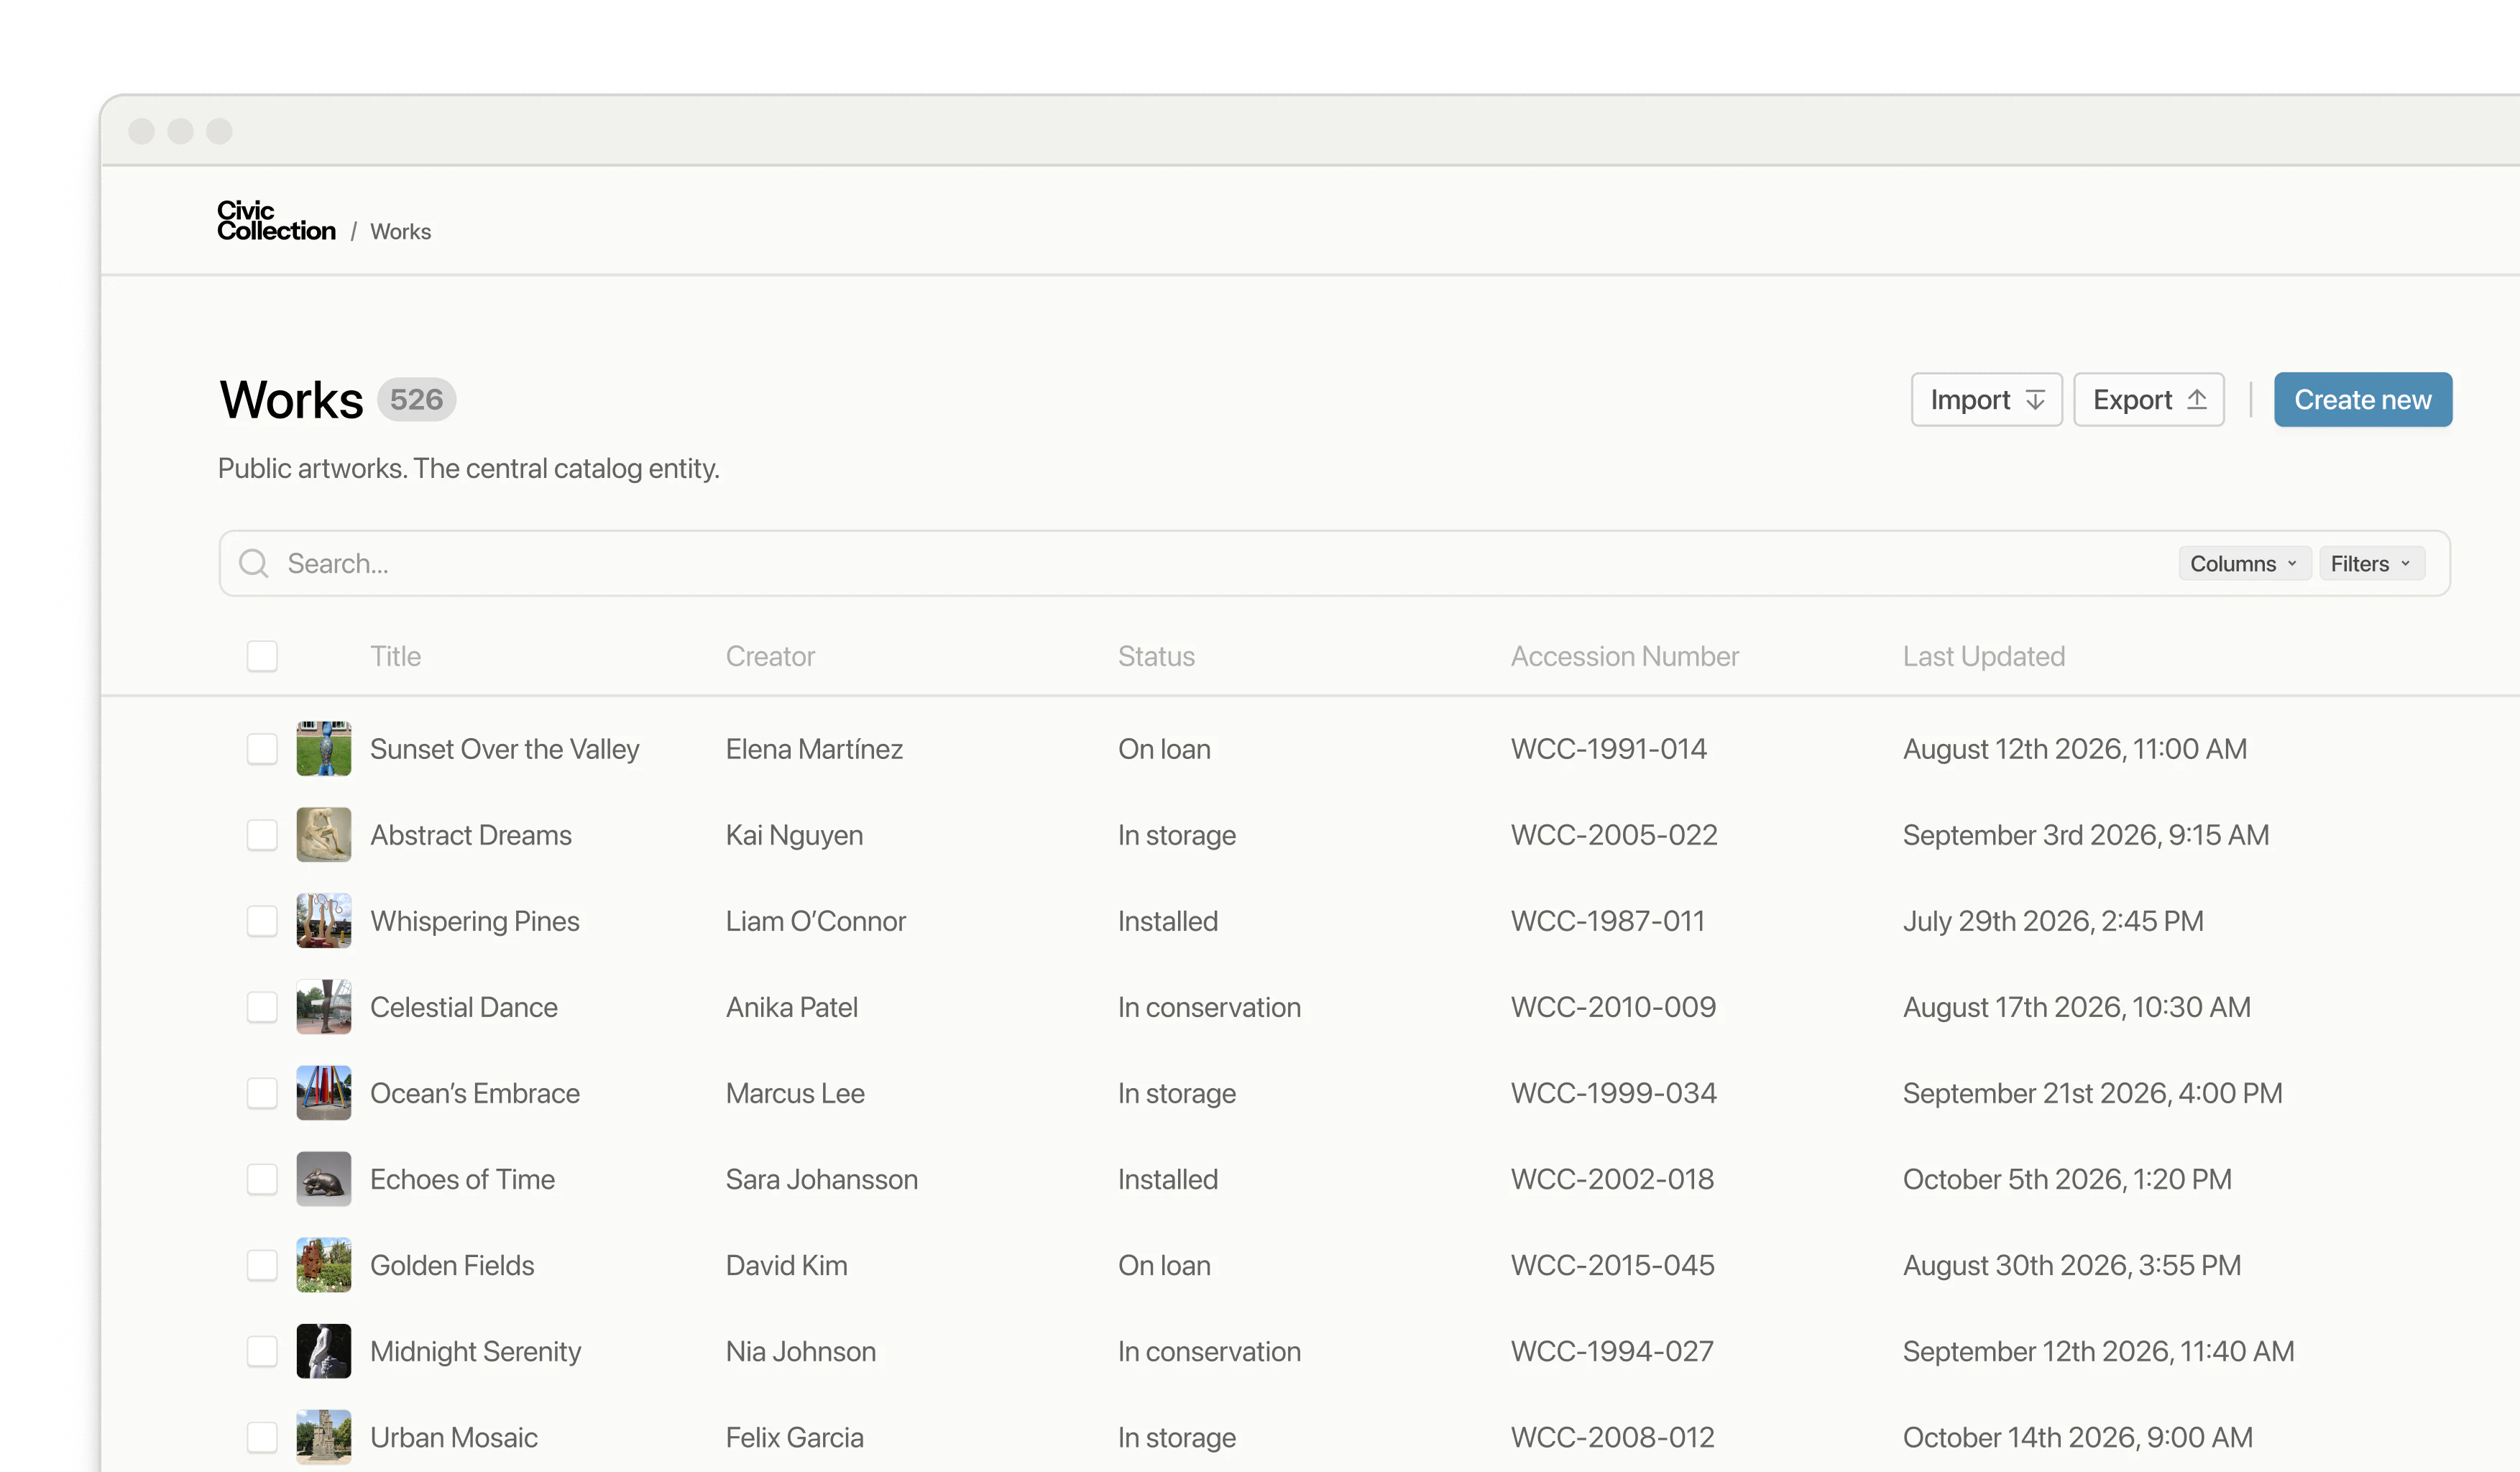The width and height of the screenshot is (2520, 1472).
Task: Click creator Marcus Lee
Action: (x=795, y=1093)
